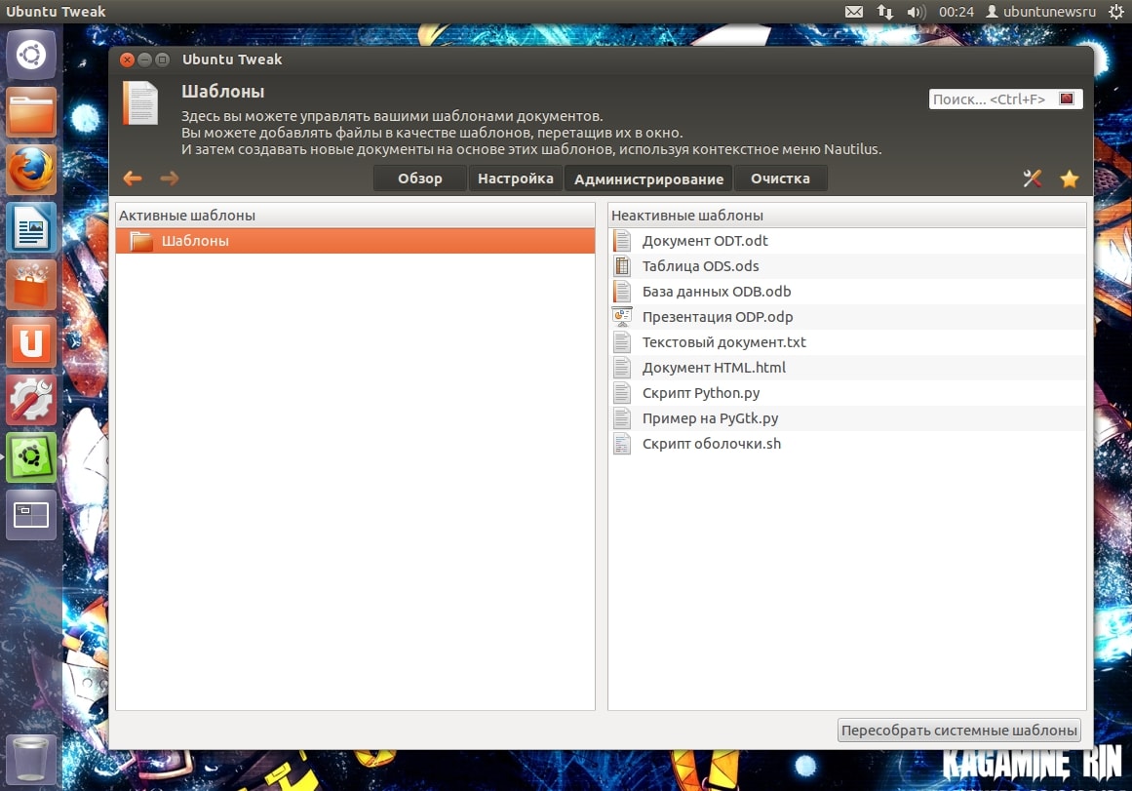Open the Ubuntu Dash home launcher icon
1132x791 pixels.
click(31, 55)
